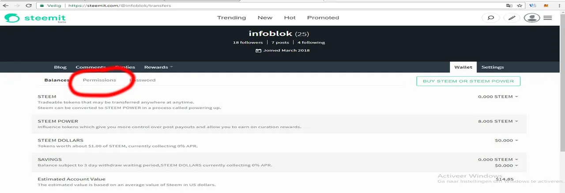Click the STEEM POWER heading

coord(58,121)
